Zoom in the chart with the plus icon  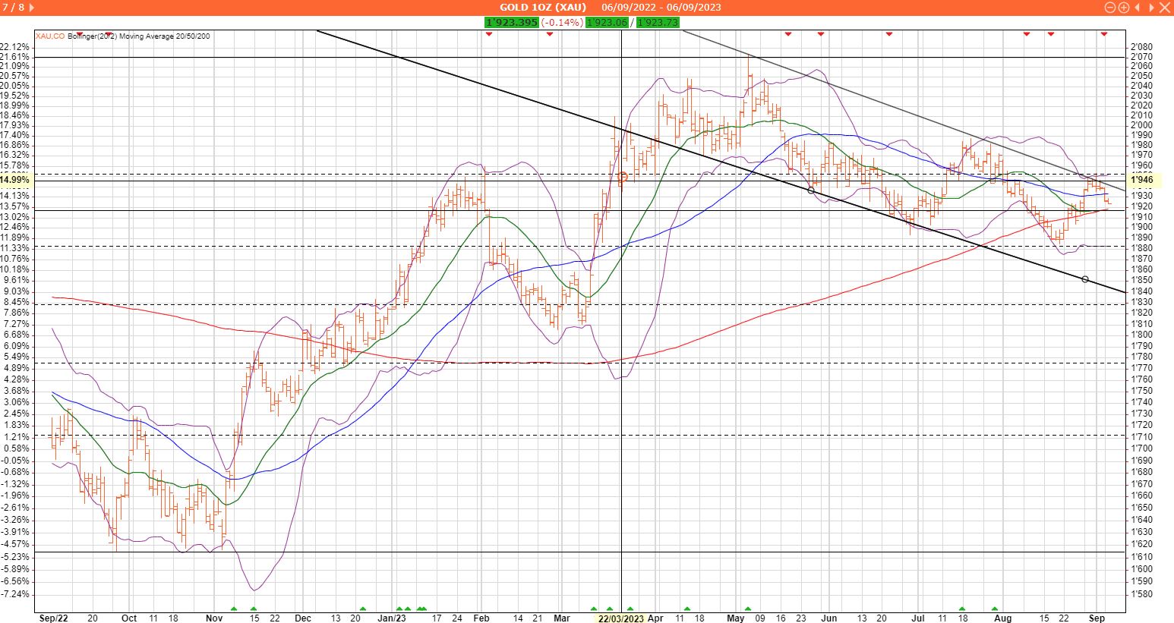(1124, 8)
